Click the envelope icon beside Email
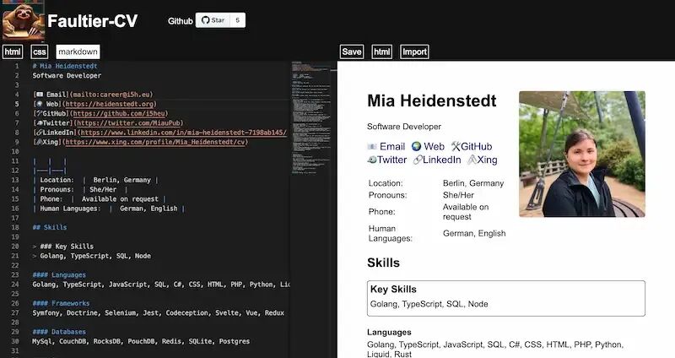The image size is (675, 358). (372, 147)
